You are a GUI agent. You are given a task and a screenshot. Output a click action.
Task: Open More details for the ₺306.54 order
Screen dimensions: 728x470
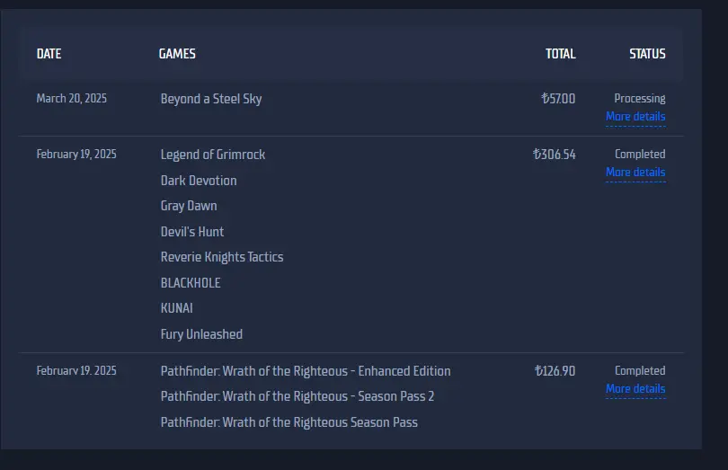[635, 173]
